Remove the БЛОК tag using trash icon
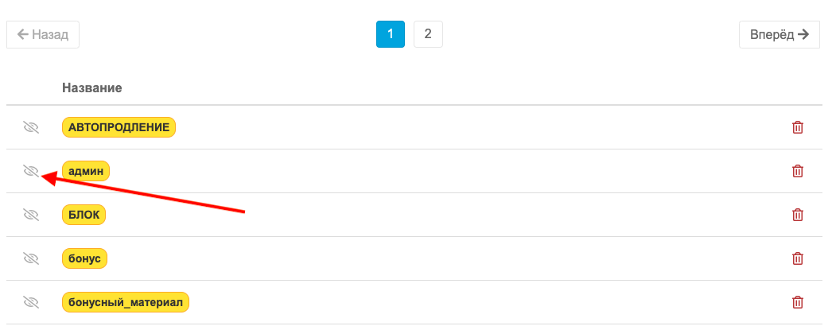Screen dimensions: 832x326 click(797, 215)
